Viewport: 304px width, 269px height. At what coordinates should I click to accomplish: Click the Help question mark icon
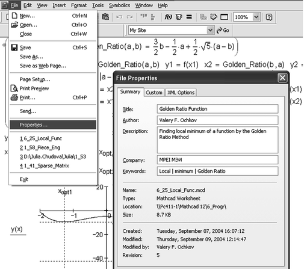(x=269, y=17)
